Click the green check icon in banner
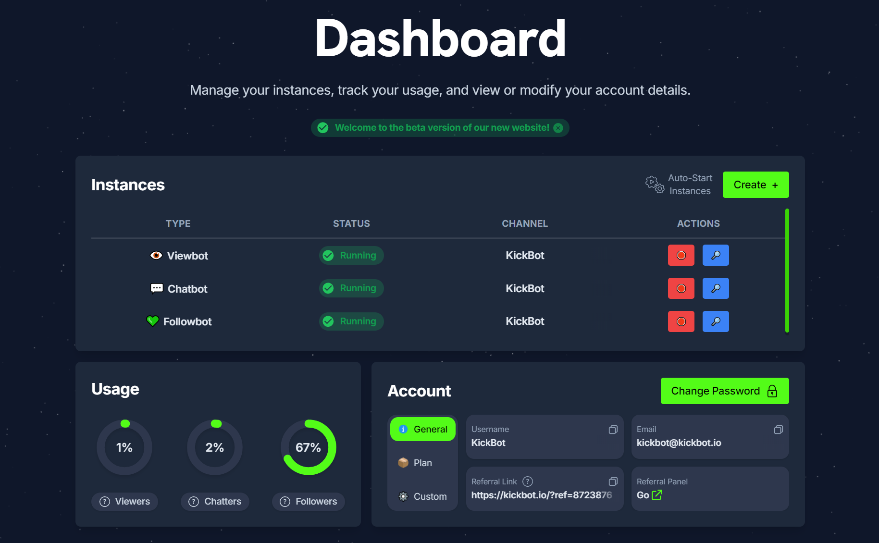The image size is (879, 543). pyautogui.click(x=323, y=128)
